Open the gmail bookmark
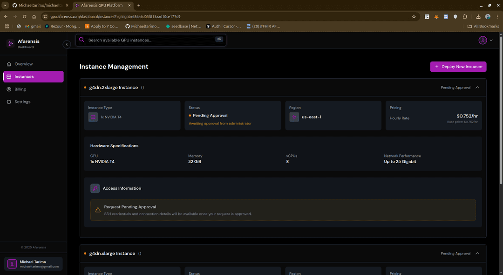This screenshot has width=503, height=275. coord(33,26)
